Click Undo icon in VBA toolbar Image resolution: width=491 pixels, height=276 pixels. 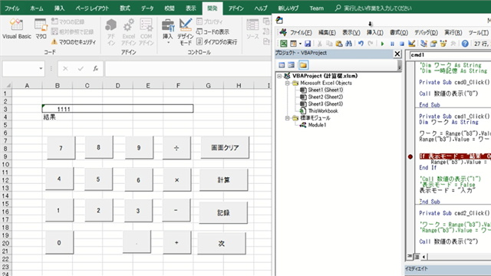pyautogui.click(x=361, y=44)
